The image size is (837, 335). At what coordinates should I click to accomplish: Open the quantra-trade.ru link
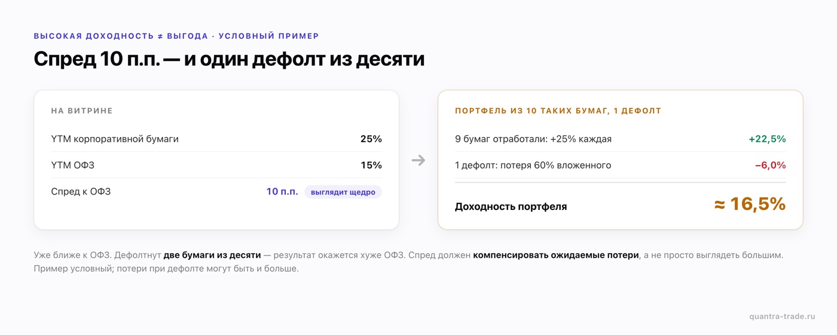[782, 316]
